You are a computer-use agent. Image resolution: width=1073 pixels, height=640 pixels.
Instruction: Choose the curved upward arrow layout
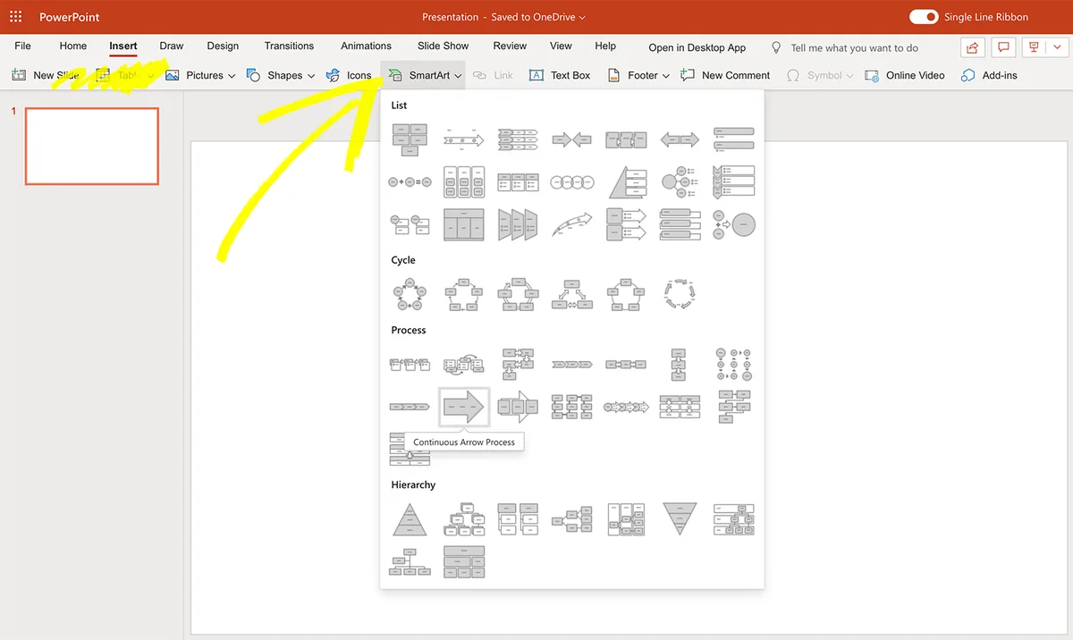coord(571,224)
